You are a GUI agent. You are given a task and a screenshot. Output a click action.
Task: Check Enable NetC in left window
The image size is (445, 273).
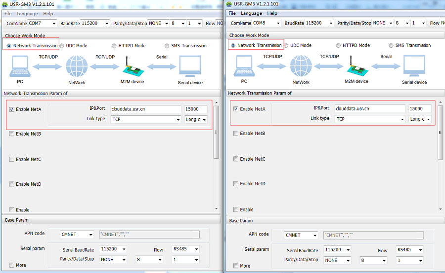(12, 159)
